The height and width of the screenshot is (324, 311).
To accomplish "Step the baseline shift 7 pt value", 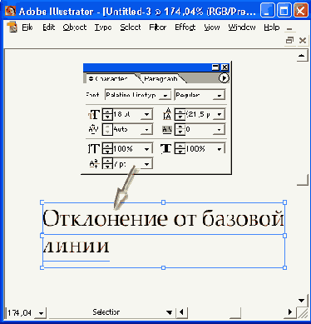I will pyautogui.click(x=107, y=164).
